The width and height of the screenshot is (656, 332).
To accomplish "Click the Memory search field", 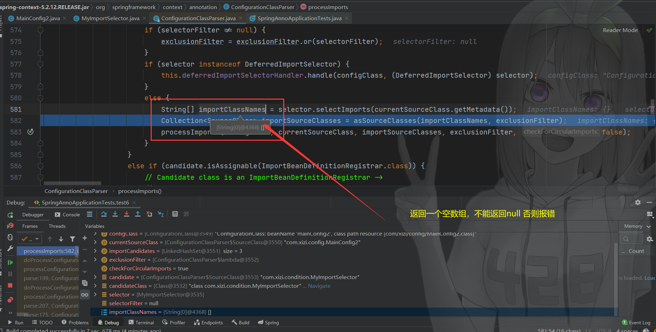I will 631,239.
